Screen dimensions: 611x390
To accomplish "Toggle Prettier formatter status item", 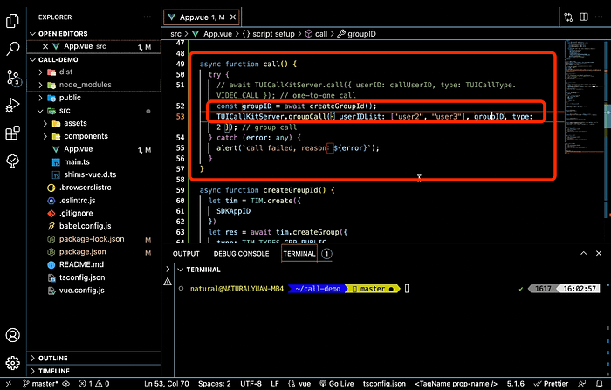I will (551, 384).
